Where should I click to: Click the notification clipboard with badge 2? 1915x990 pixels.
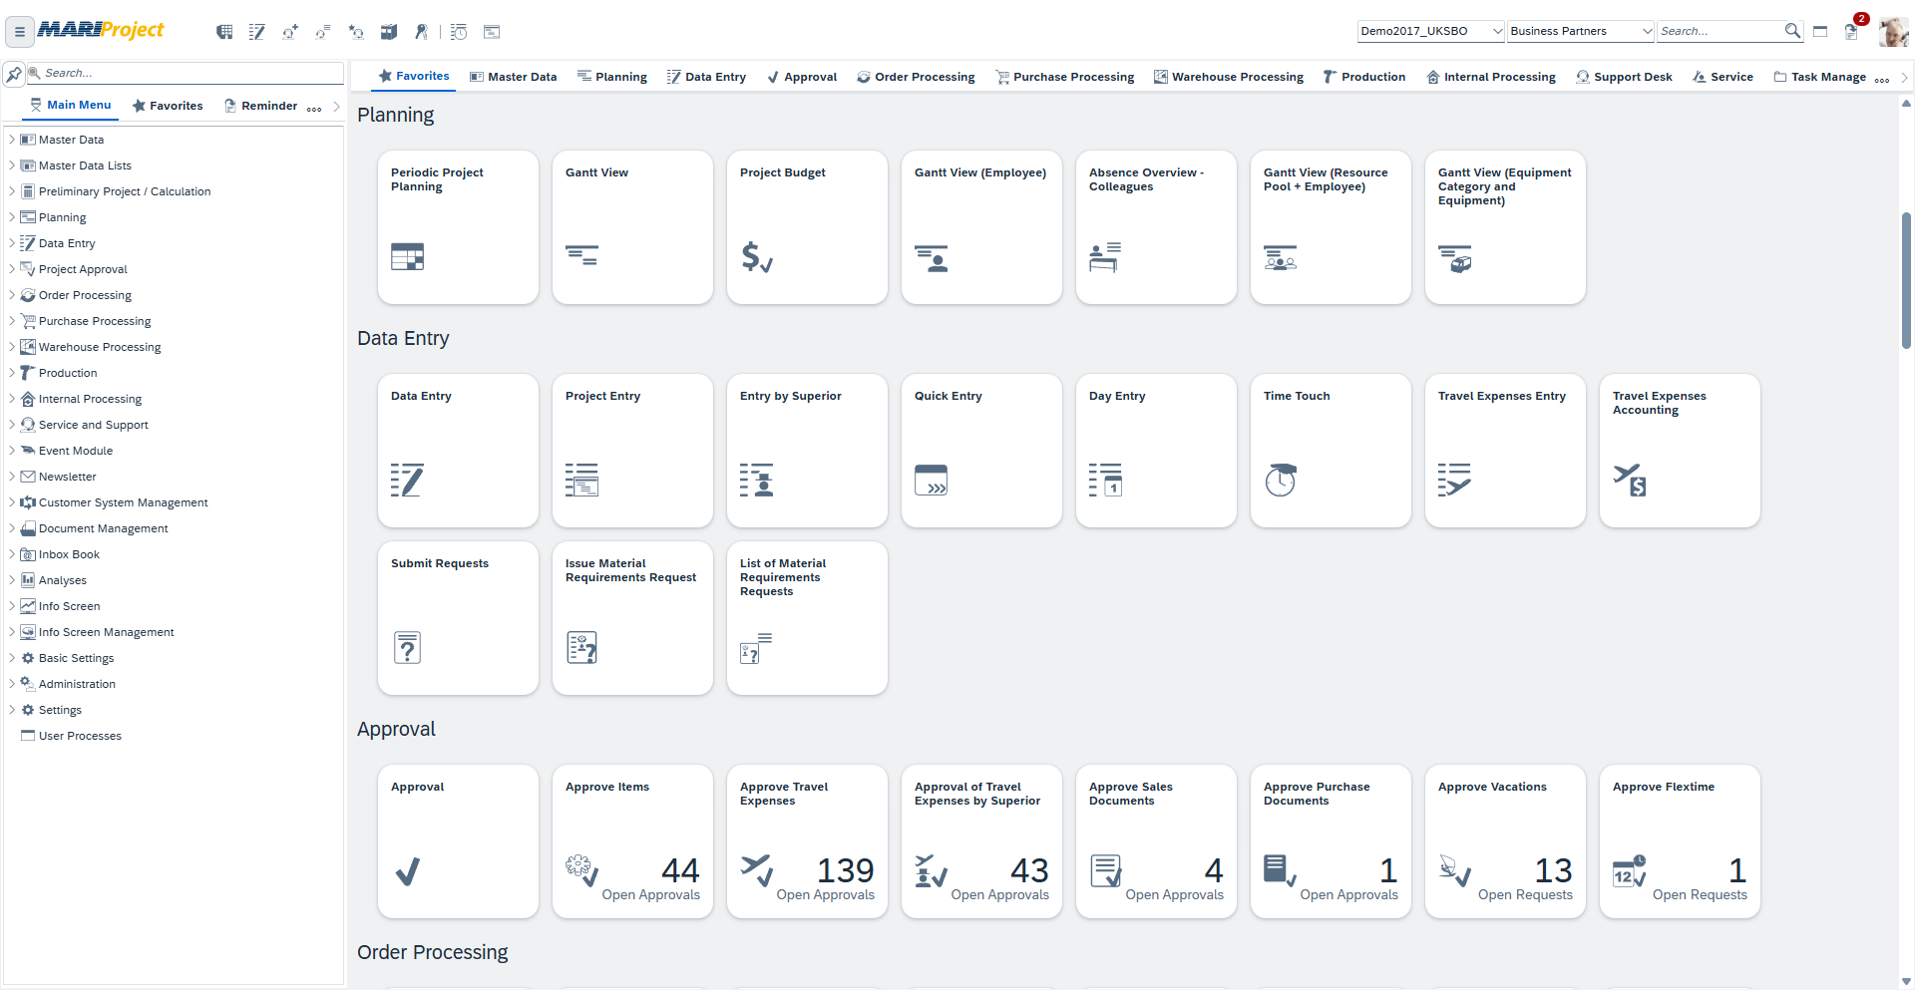coord(1852,31)
